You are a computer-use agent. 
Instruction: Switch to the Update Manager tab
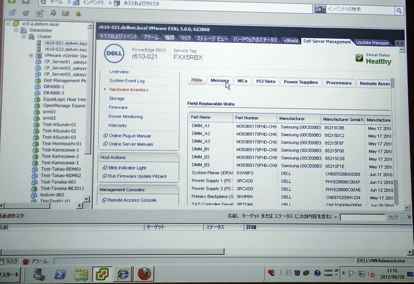[x=372, y=42]
